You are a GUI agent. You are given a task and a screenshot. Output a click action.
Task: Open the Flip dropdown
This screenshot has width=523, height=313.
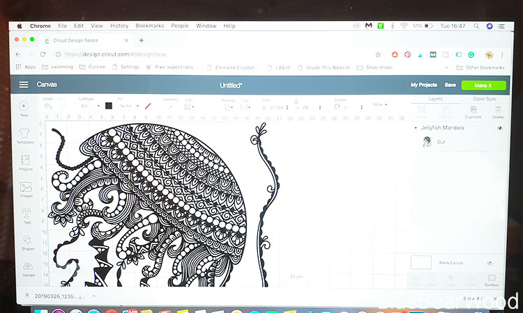(x=245, y=107)
